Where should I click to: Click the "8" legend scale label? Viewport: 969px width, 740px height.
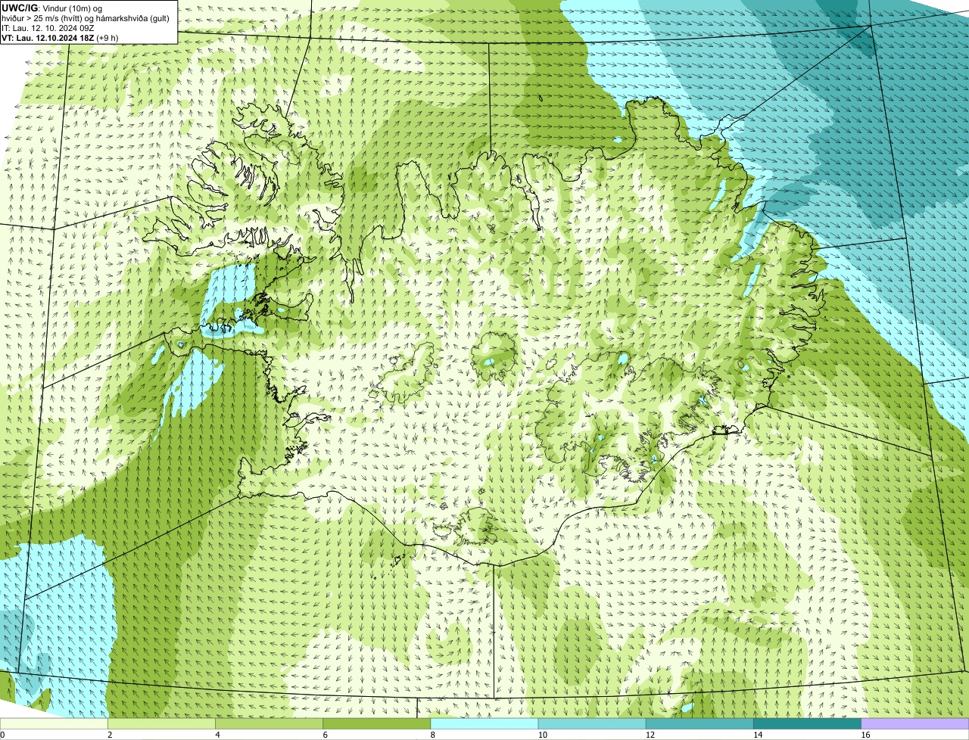click(x=432, y=735)
